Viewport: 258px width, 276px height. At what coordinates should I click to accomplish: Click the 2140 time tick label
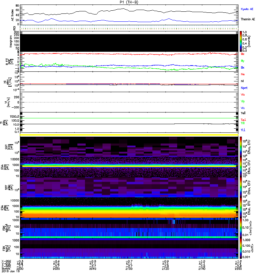point(202,269)
